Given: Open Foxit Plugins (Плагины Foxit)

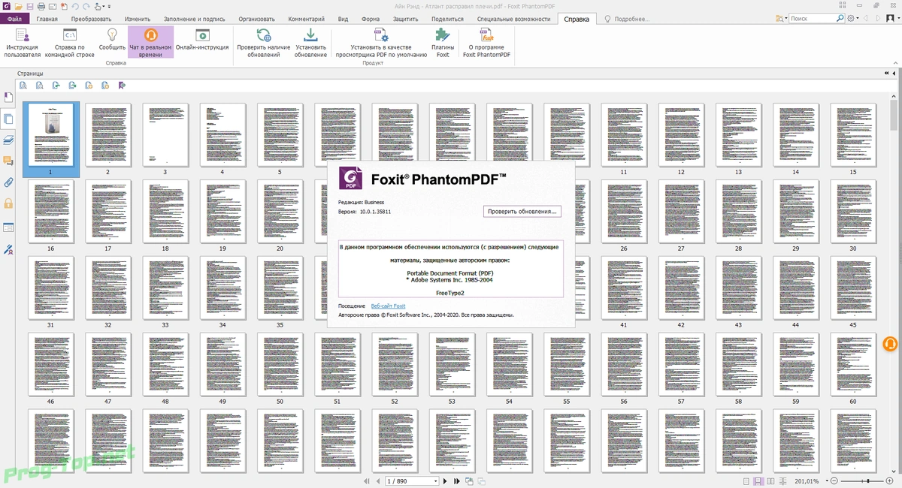Looking at the screenshot, I should tap(443, 43).
